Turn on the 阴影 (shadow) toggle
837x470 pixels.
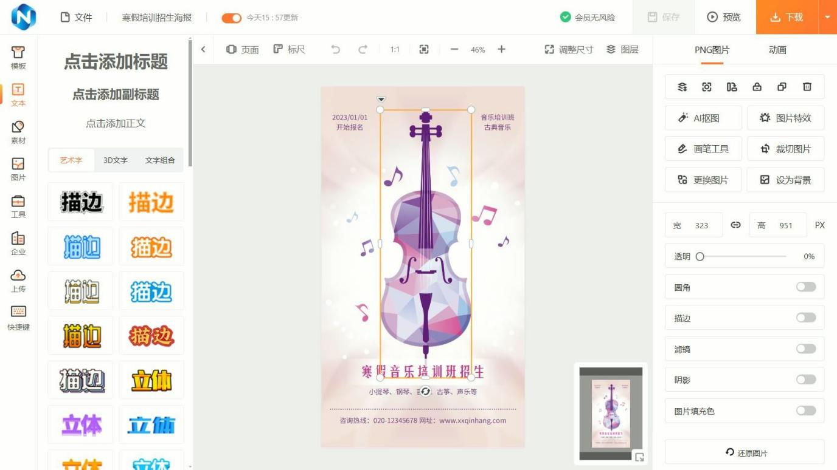point(805,380)
